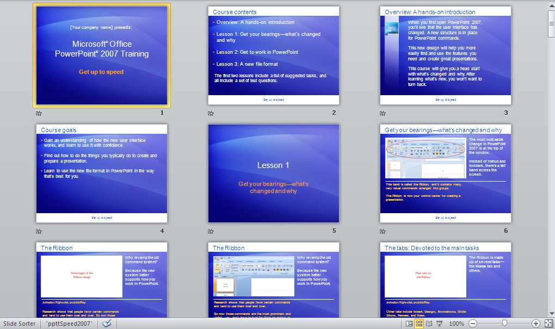This screenshot has height=329, width=555.
Task: Open Reading View from the status bar
Action: pos(428,324)
